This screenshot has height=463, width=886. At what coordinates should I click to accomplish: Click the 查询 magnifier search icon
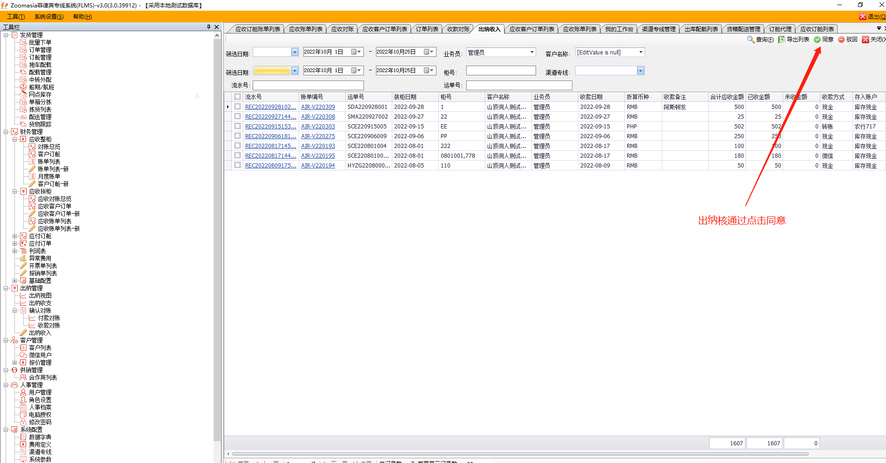point(751,40)
